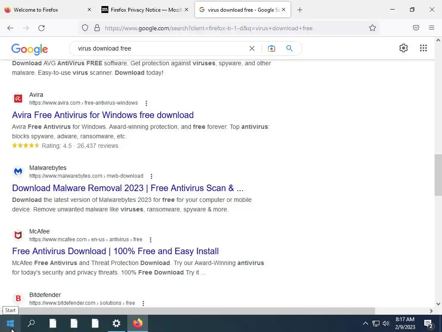Click the mcafee.com antivirus free URL

point(86,239)
